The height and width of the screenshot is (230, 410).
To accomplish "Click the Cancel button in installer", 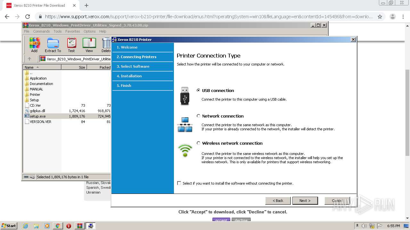I will (337, 201).
